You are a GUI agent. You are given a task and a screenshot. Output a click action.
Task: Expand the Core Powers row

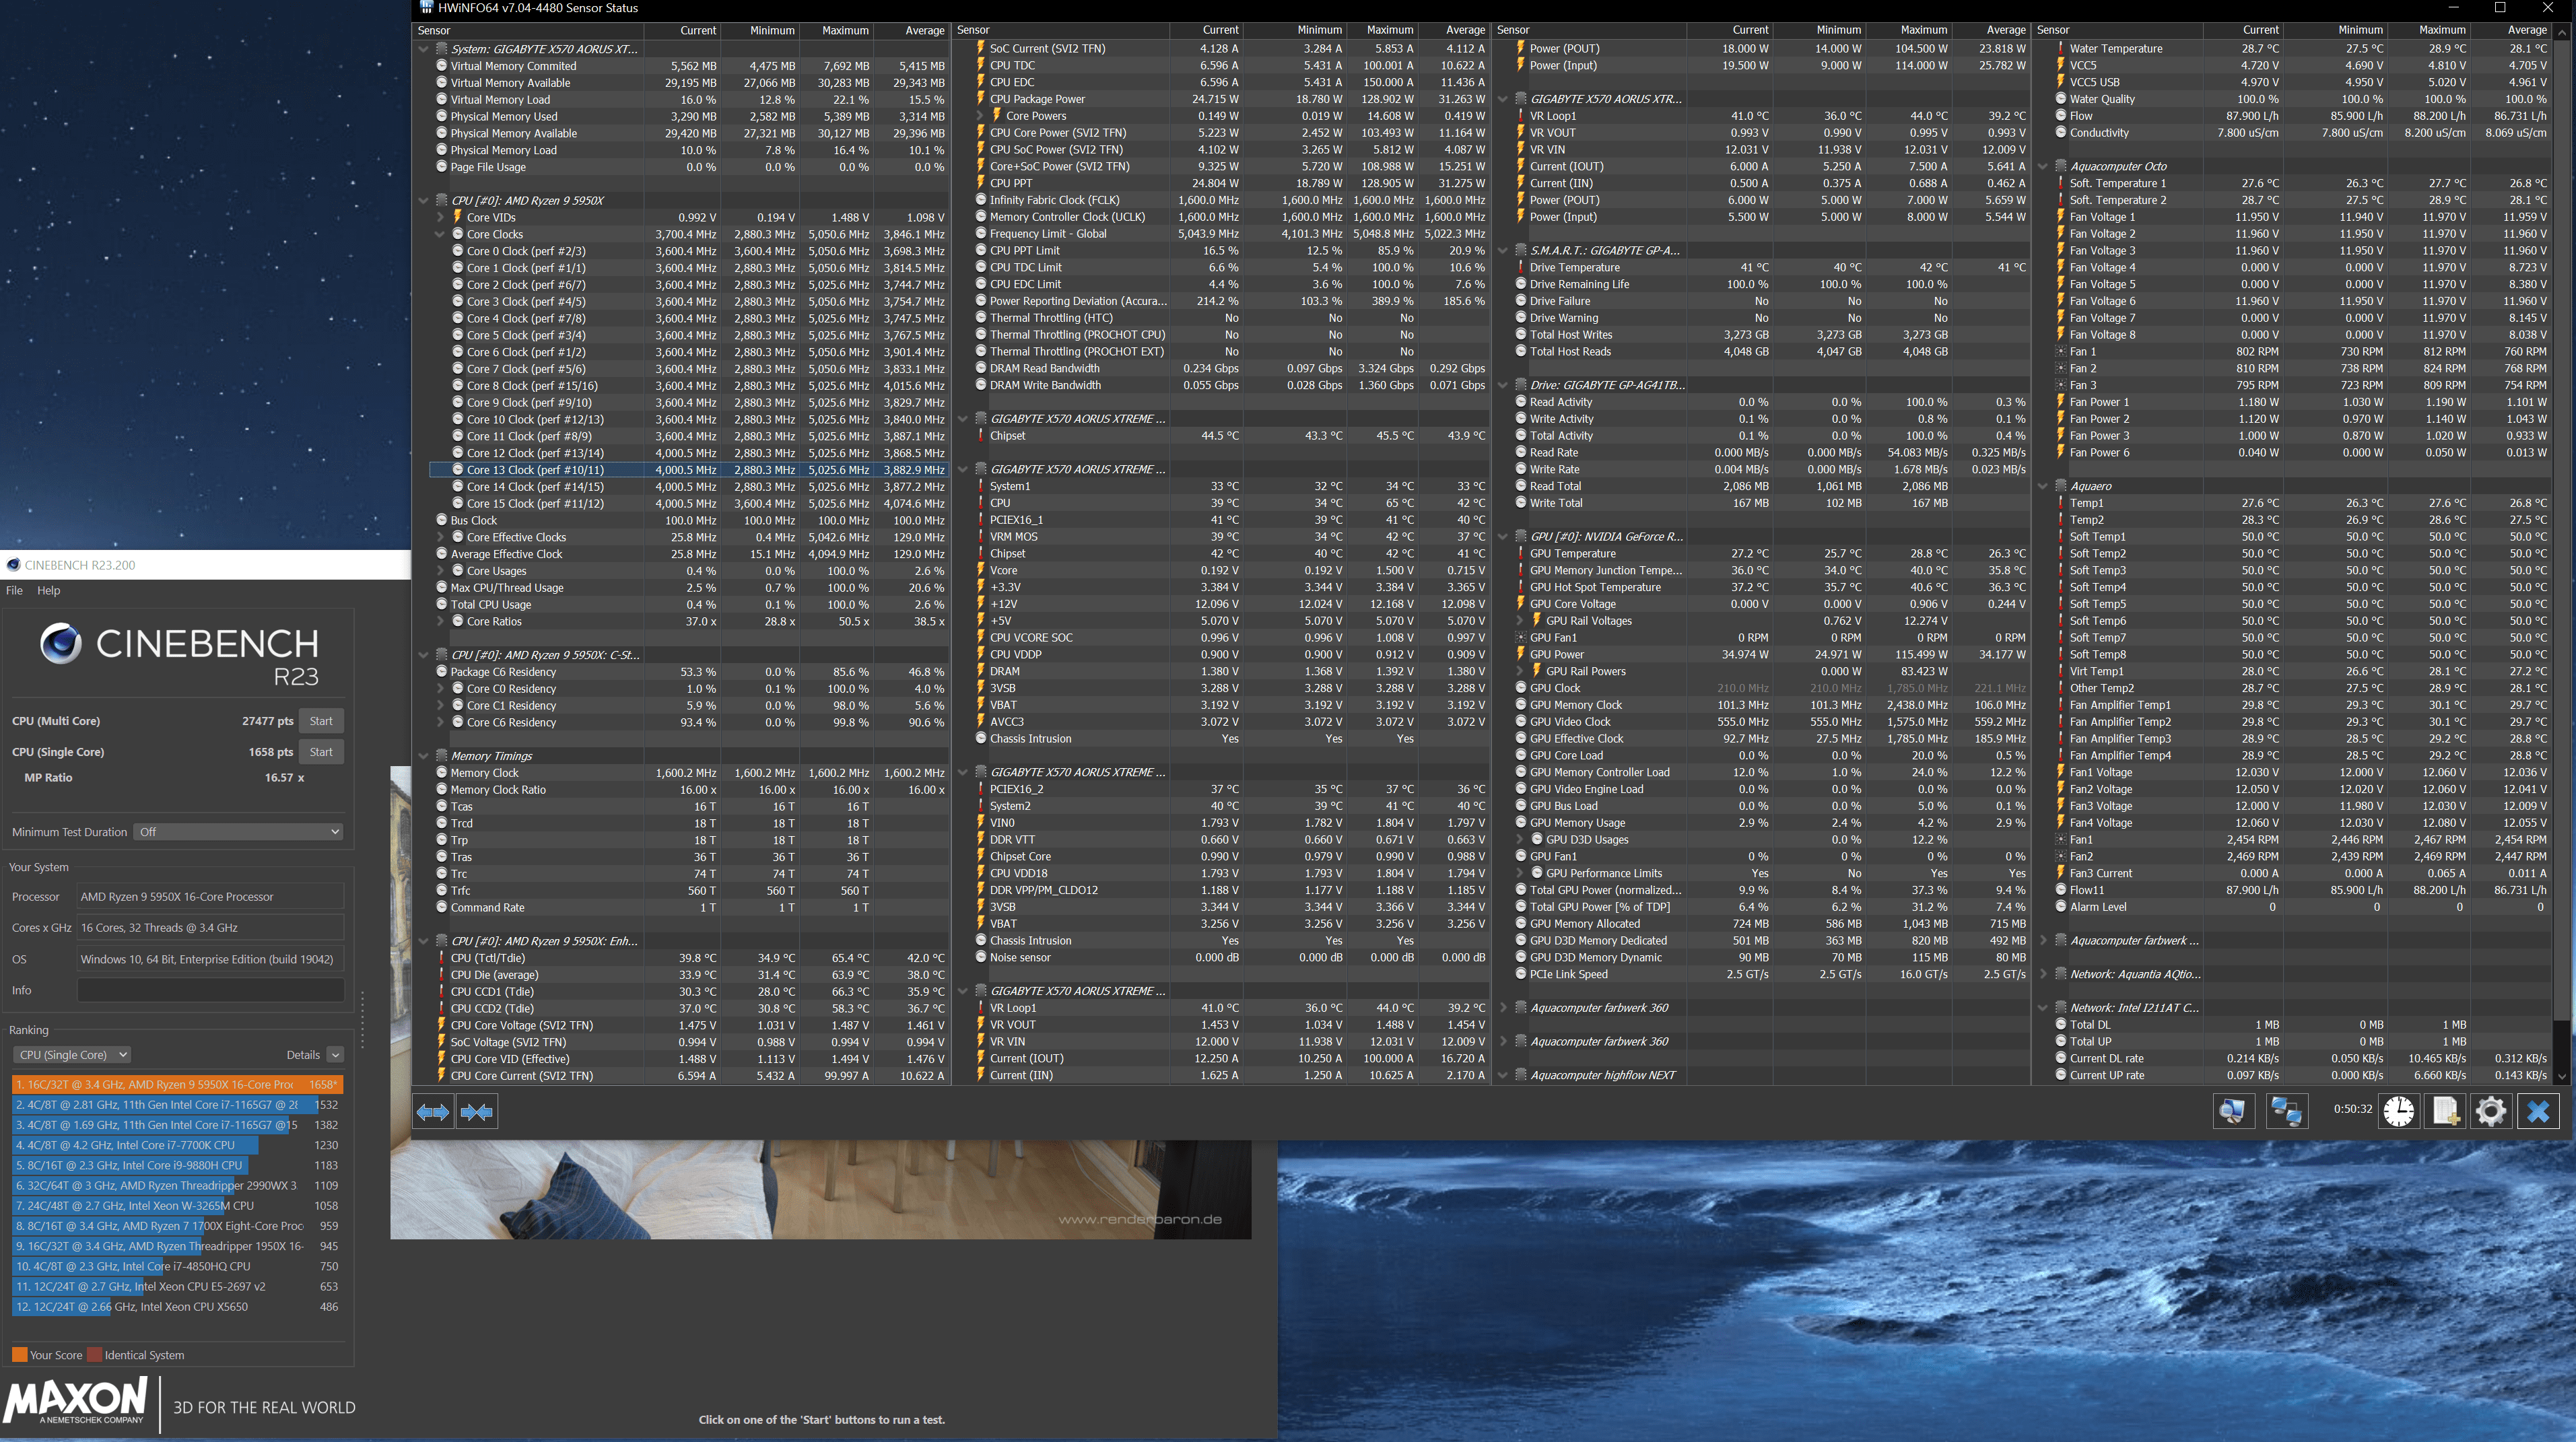click(981, 116)
